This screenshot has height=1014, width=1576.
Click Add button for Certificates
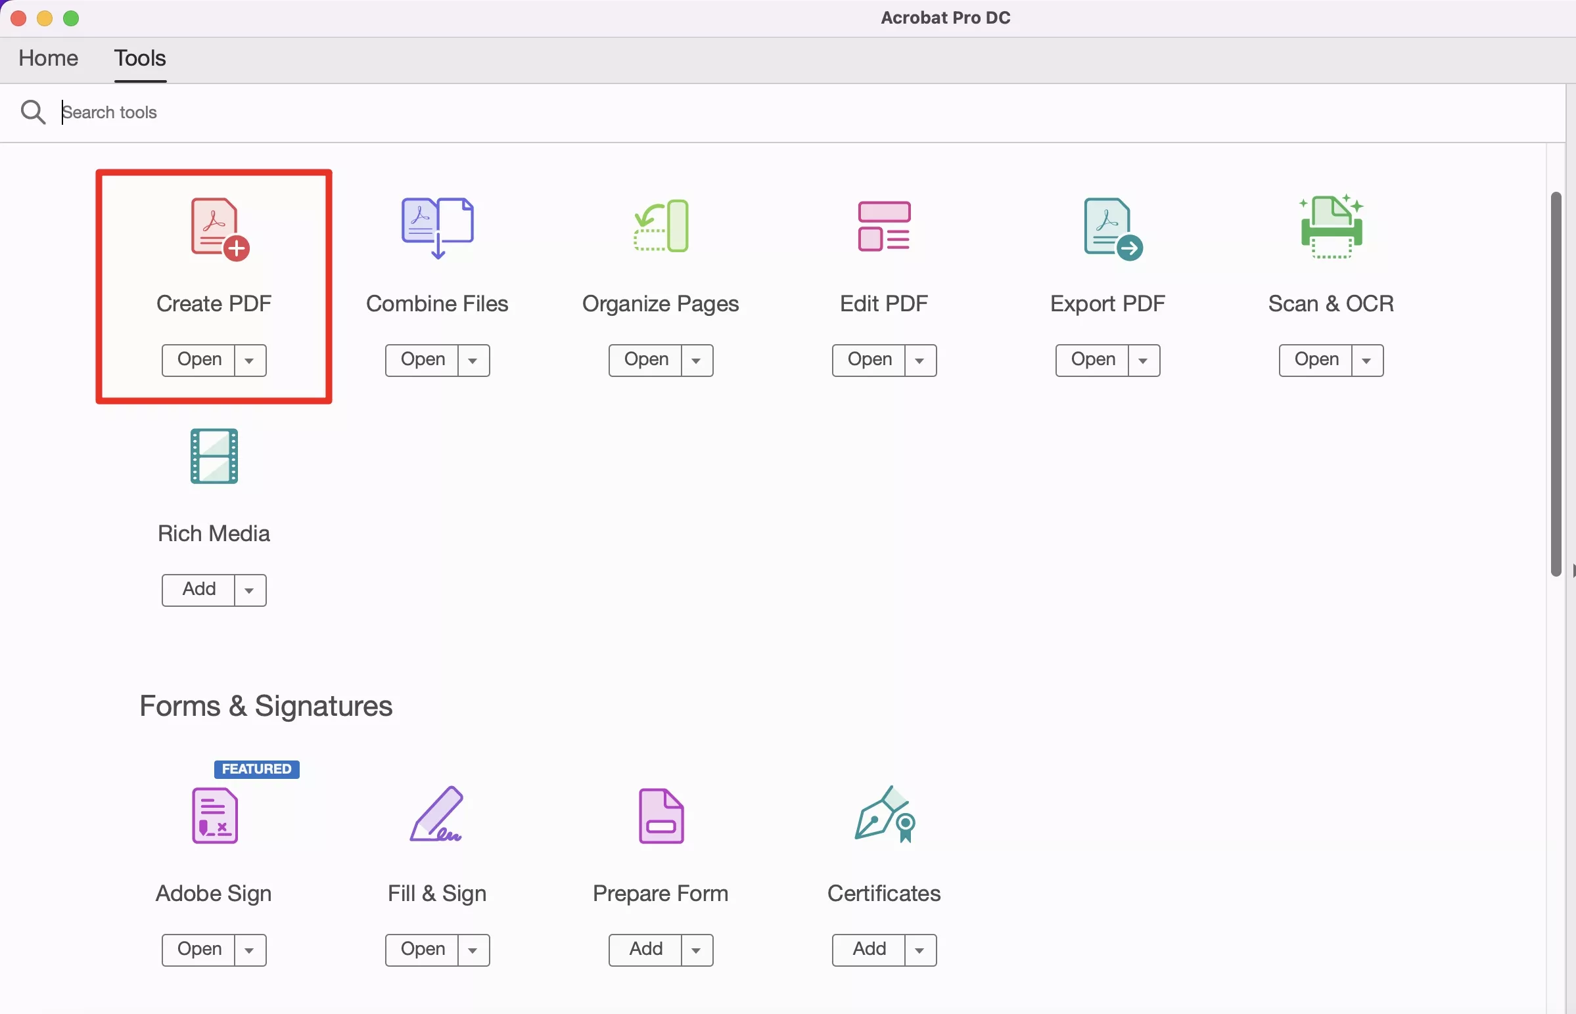(869, 948)
